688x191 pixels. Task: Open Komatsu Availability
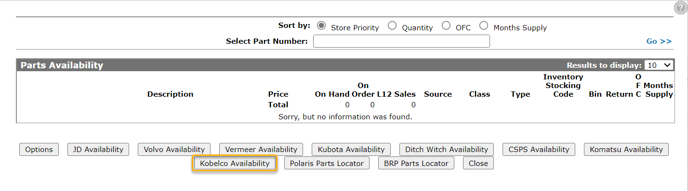(626, 150)
